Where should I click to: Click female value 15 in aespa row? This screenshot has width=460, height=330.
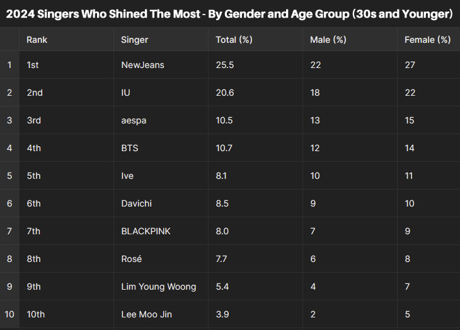pos(409,120)
